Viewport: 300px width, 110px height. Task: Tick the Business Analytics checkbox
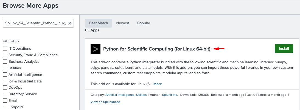pyautogui.click(x=5, y=62)
